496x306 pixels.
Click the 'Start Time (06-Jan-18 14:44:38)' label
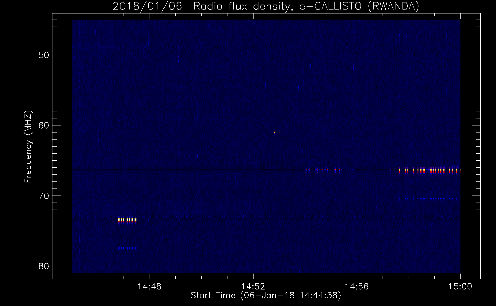coord(266,295)
